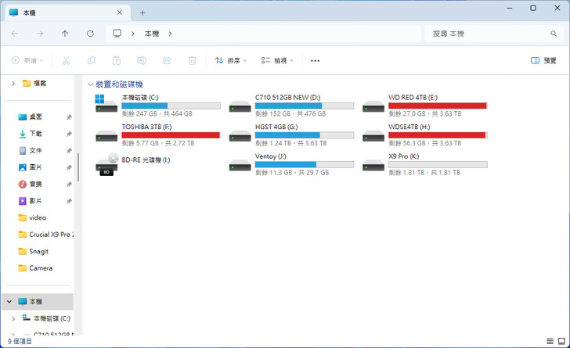The height and width of the screenshot is (348, 570).
Task: Expand Local Disk (C:) in navigation tree
Action: coord(13,318)
